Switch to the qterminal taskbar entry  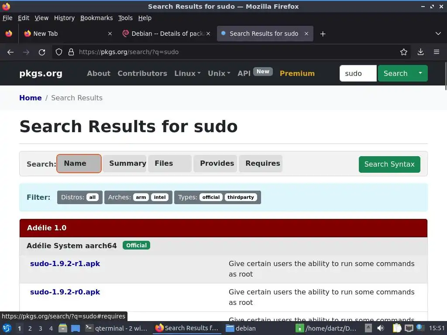(117, 328)
